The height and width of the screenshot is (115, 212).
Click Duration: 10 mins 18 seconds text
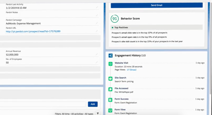[129, 67]
